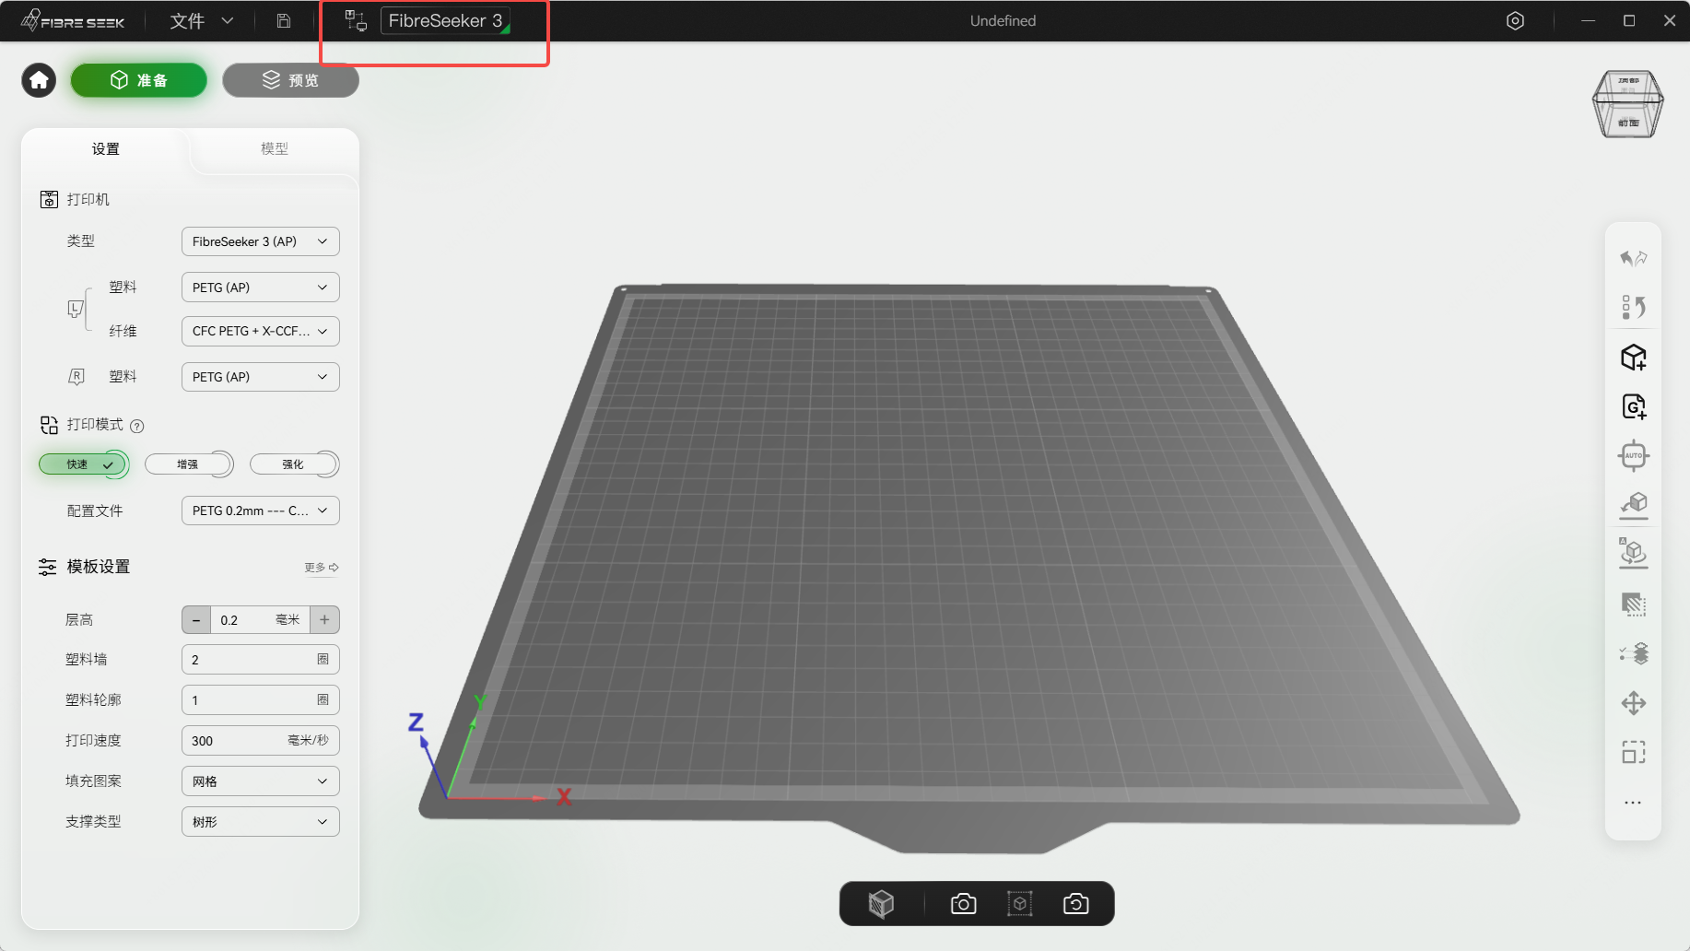The width and height of the screenshot is (1690, 951).
Task: Click the save file icon in title bar
Action: click(x=284, y=20)
